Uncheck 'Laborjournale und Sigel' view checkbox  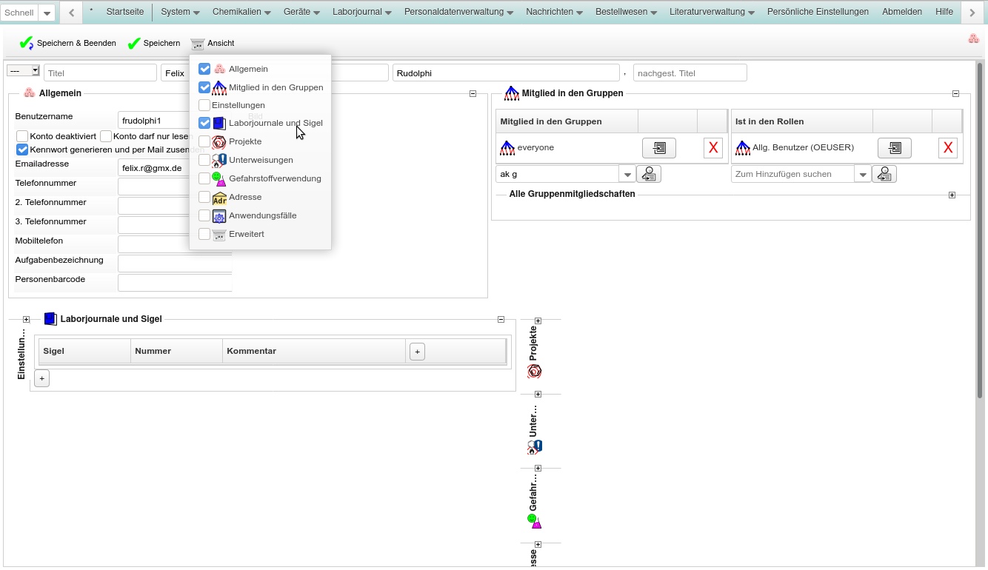point(204,123)
